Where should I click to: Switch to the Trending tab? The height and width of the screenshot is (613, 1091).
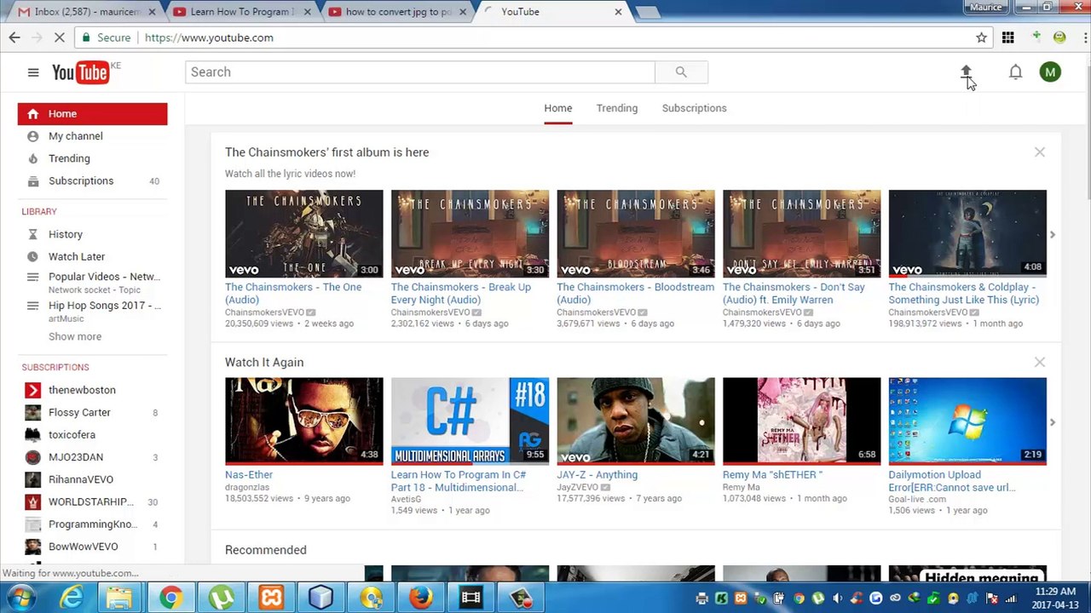(617, 108)
